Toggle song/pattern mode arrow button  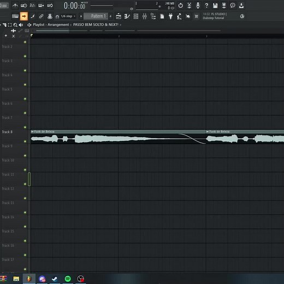tap(24, 16)
